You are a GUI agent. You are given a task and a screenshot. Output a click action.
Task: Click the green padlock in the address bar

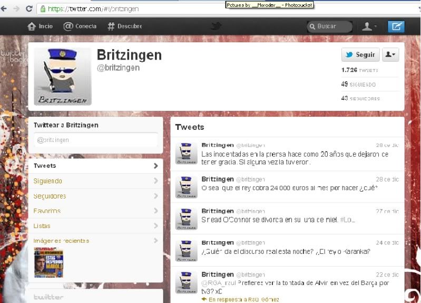[43, 9]
